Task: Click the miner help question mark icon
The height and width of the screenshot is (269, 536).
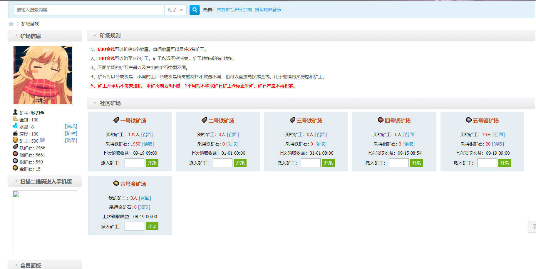Action: click(x=42, y=140)
